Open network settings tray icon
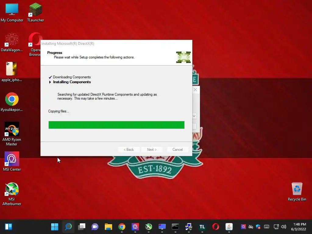Viewport: 312px width, 234px height. pyautogui.click(x=276, y=227)
